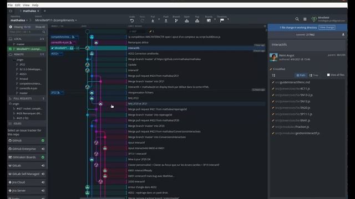Collapse the PULL REQUESTS section
The width and height of the screenshot is (355, 199).
pyautogui.click(x=27, y=98)
